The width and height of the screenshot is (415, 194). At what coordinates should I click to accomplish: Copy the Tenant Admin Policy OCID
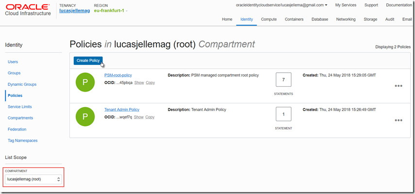(150, 117)
